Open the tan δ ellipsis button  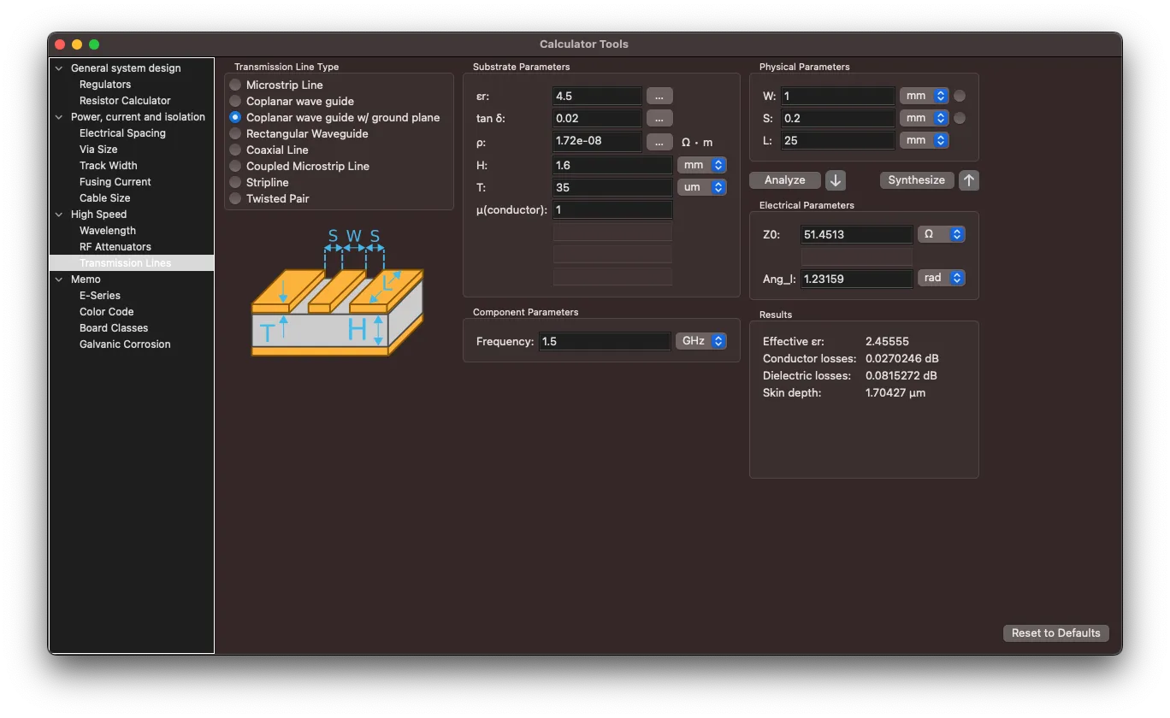pos(659,119)
